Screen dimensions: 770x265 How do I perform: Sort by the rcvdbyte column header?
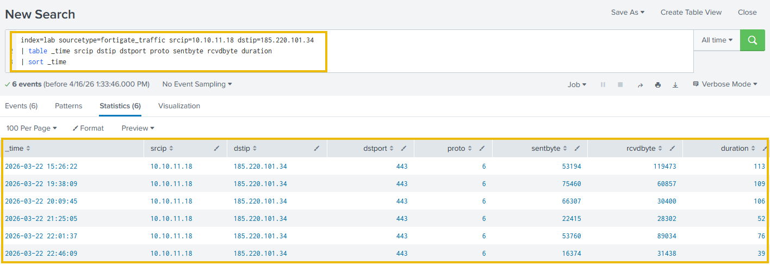point(644,149)
